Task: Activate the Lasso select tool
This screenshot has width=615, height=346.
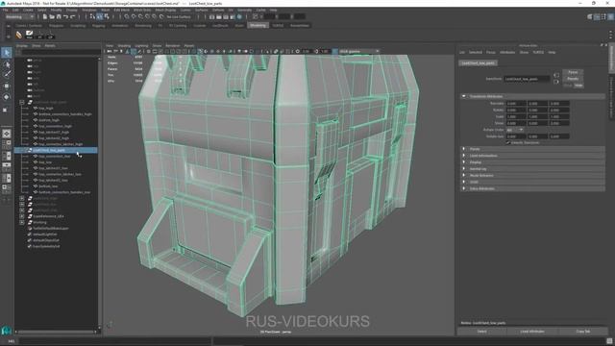Action: [x=7, y=64]
